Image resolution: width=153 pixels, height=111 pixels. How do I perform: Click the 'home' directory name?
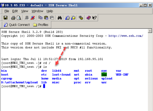click(45, 79)
